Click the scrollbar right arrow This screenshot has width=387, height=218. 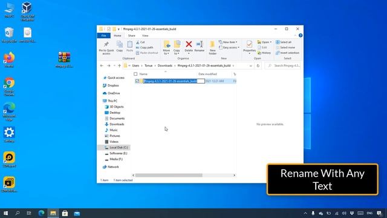(x=234, y=175)
